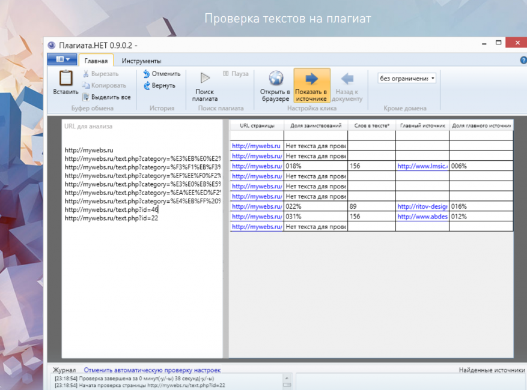Click the 006% main source share cell

click(481, 166)
